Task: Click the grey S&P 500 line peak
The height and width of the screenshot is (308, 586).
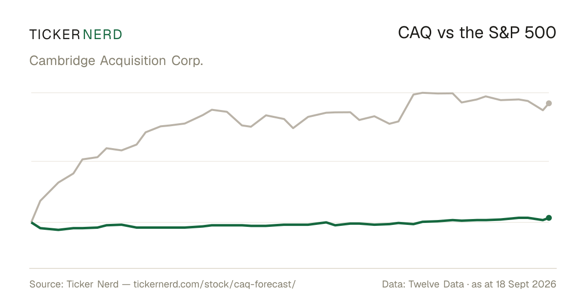Action: click(423, 92)
